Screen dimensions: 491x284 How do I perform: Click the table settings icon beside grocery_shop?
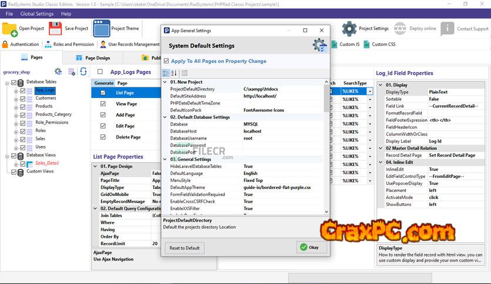[x=72, y=72]
